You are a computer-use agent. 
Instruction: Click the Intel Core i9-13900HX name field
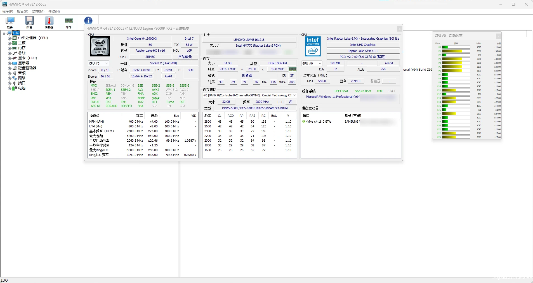[142, 39]
